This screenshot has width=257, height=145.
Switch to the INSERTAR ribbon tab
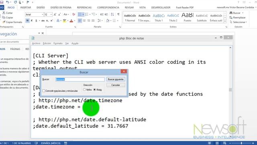(26, 8)
